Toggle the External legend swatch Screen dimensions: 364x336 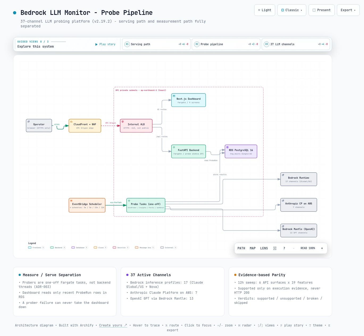pyautogui.click(x=162, y=247)
